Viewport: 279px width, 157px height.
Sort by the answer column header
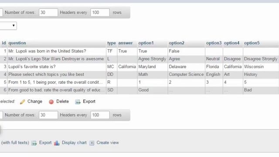pyautogui.click(x=126, y=43)
